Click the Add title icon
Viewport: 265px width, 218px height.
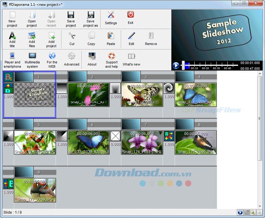pyautogui.click(x=12, y=39)
